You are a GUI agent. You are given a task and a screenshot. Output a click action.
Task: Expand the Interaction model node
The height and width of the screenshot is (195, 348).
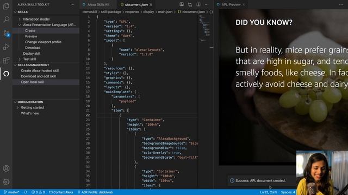(20, 19)
